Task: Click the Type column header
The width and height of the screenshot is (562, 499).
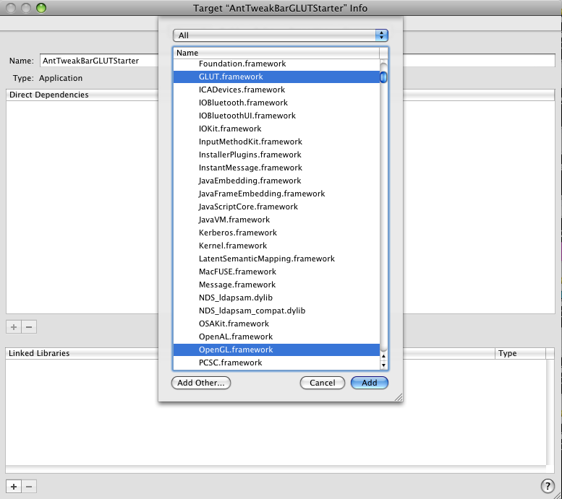Action: pos(519,354)
